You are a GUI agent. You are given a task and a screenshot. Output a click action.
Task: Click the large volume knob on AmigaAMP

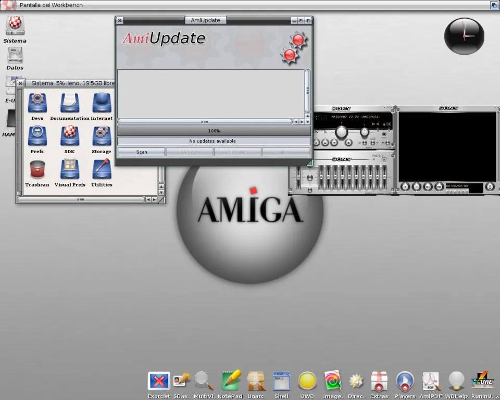click(342, 132)
